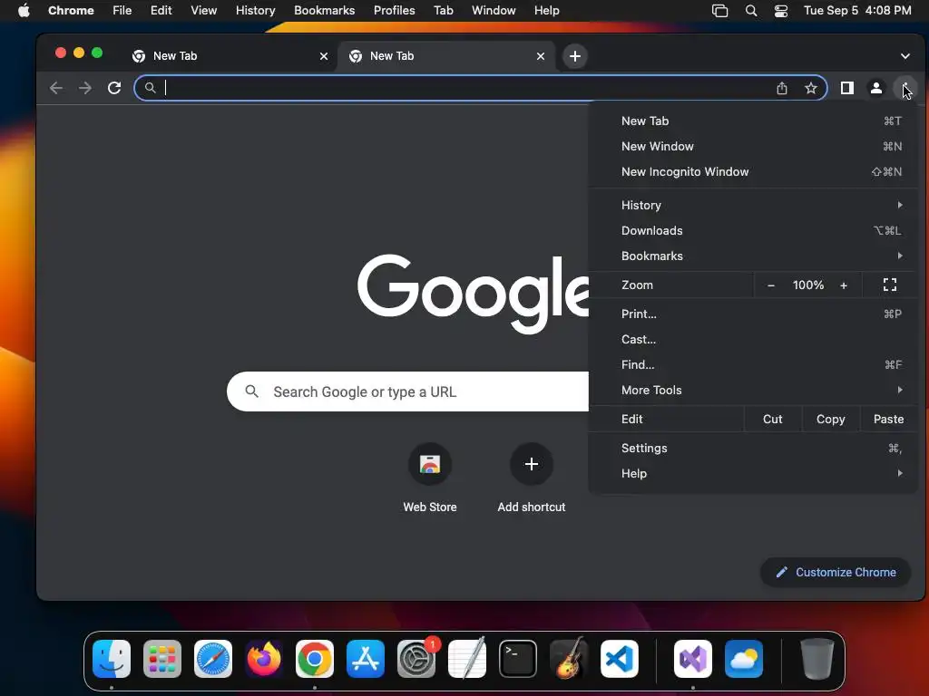The image size is (929, 696).
Task: Open the Web Store shortcut
Action: 430,478
